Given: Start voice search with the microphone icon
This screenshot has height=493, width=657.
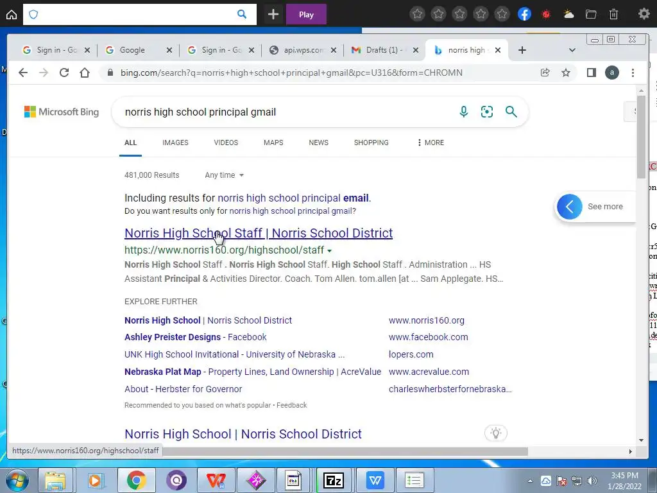Looking at the screenshot, I should (463, 112).
